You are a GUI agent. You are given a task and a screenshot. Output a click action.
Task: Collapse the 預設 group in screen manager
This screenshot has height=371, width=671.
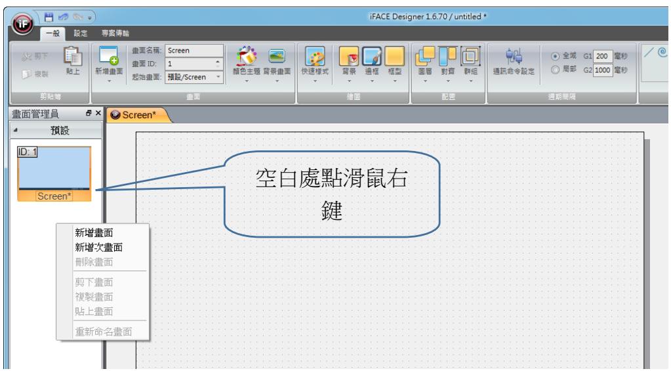click(x=15, y=130)
